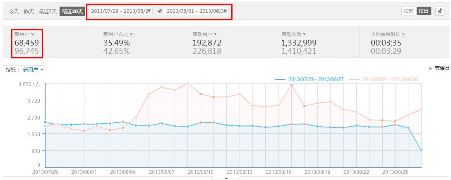Image resolution: width=451 pixels, height=180 pixels.
Task: Click the 节假日 legend dot
Action: pos(430,68)
